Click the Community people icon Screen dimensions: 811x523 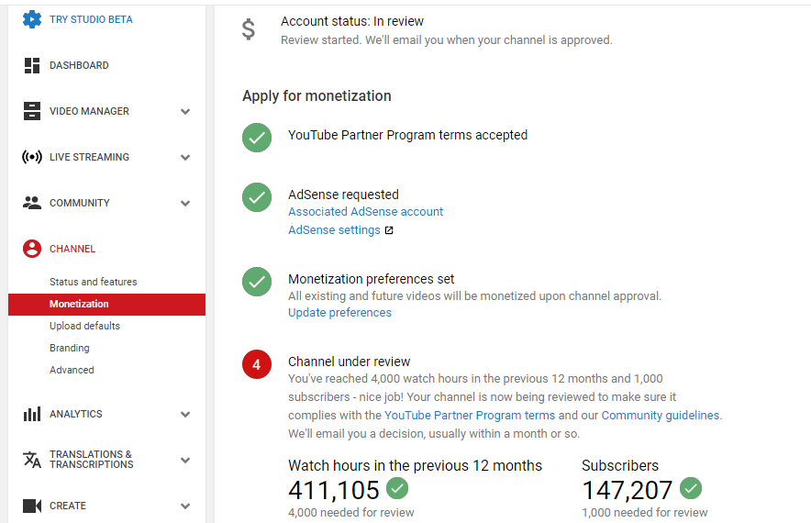point(31,202)
